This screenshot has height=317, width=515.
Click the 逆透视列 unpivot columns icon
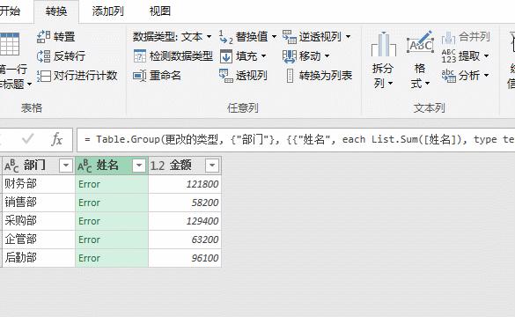point(290,37)
